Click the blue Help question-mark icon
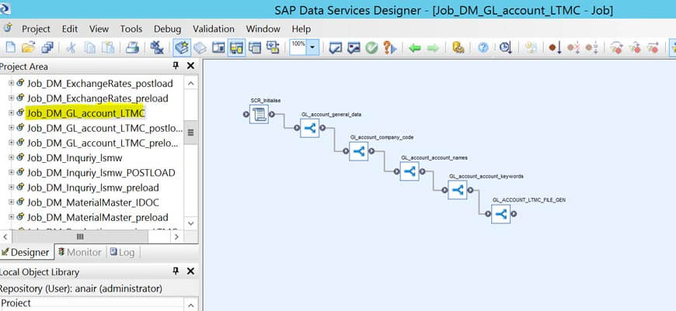Image resolution: width=676 pixels, height=311 pixels. click(483, 48)
